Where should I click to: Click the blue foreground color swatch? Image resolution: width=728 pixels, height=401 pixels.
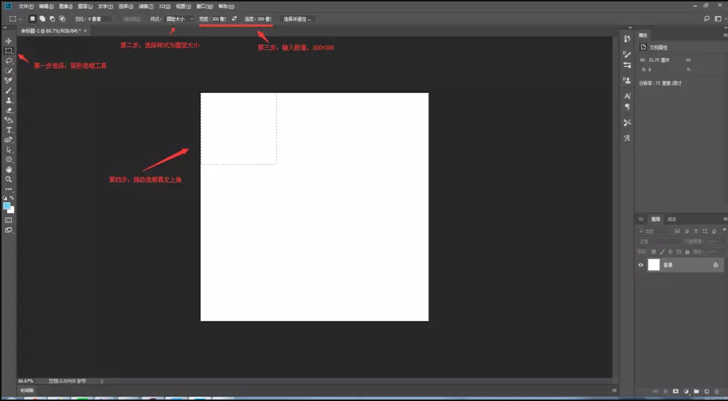click(6, 206)
